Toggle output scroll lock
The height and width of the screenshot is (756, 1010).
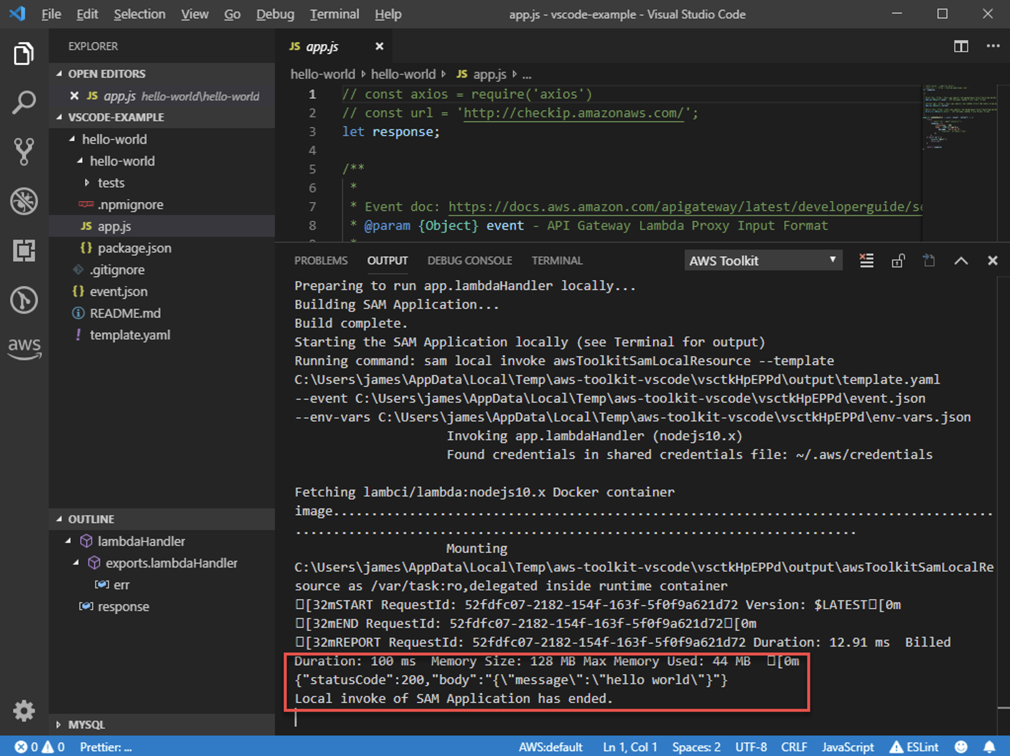[x=897, y=261]
